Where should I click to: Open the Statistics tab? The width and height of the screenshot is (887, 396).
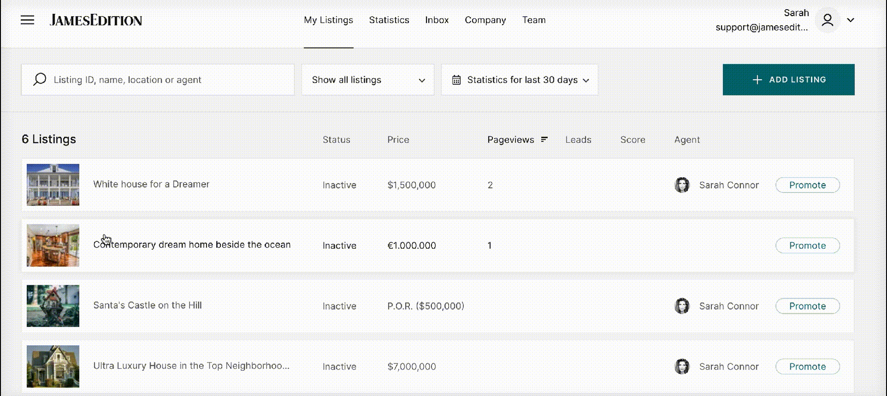pos(389,20)
